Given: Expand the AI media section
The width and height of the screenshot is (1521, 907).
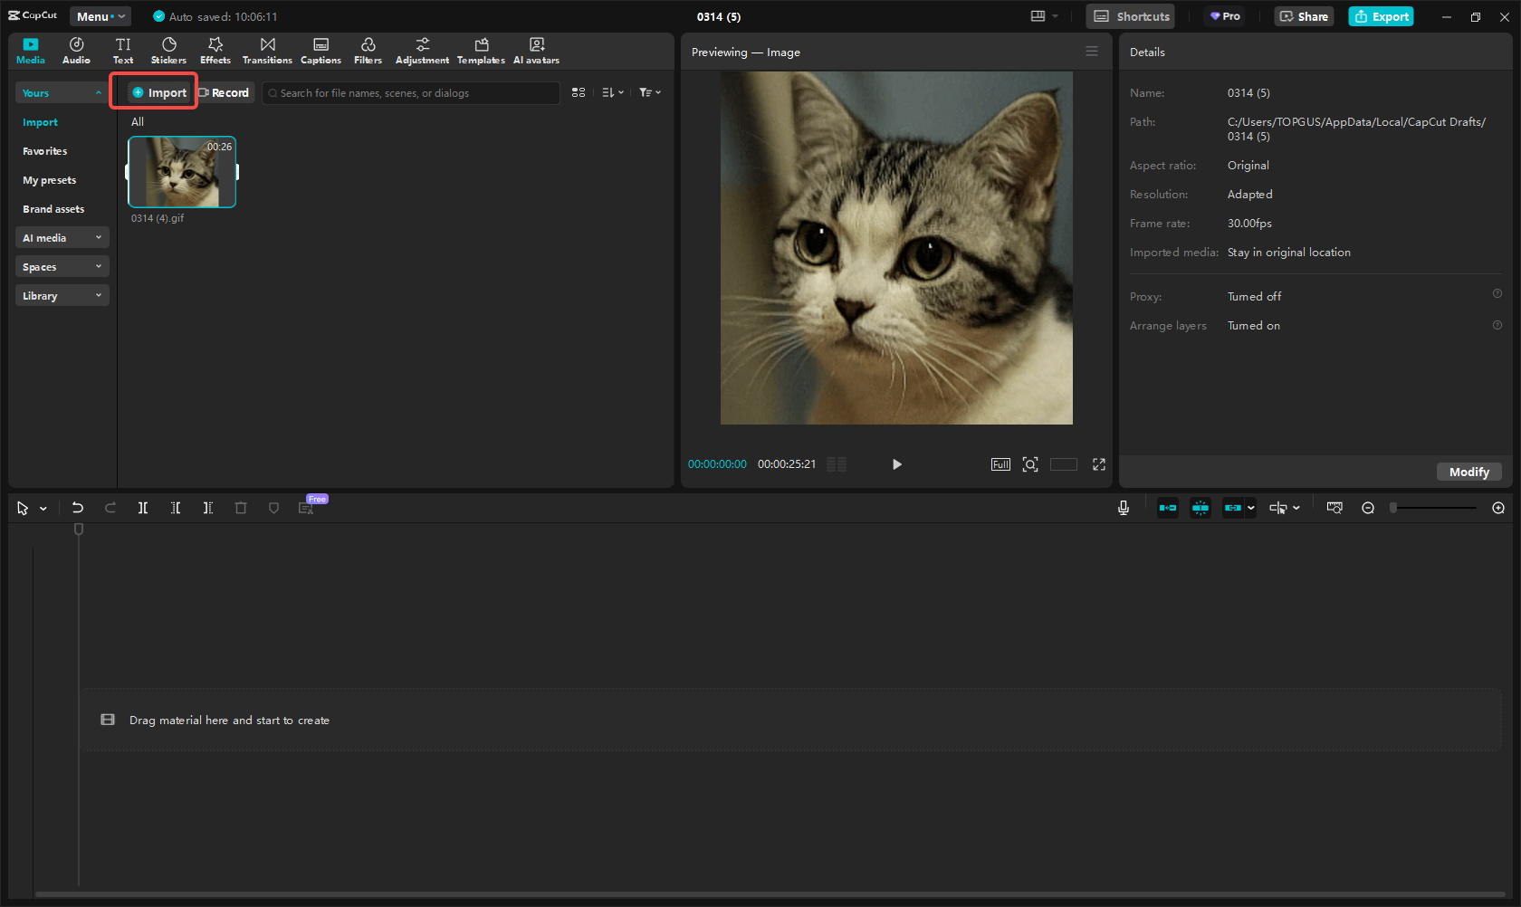Looking at the screenshot, I should tap(62, 237).
